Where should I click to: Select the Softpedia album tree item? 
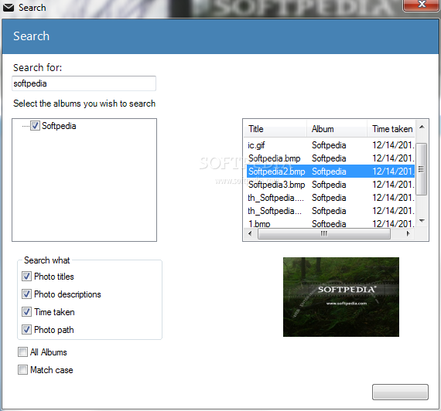click(59, 126)
